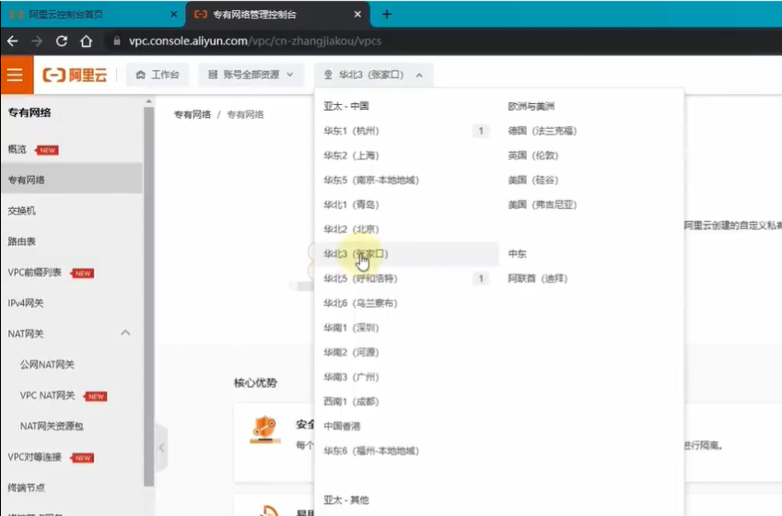Open browser home page icon

[x=87, y=41]
